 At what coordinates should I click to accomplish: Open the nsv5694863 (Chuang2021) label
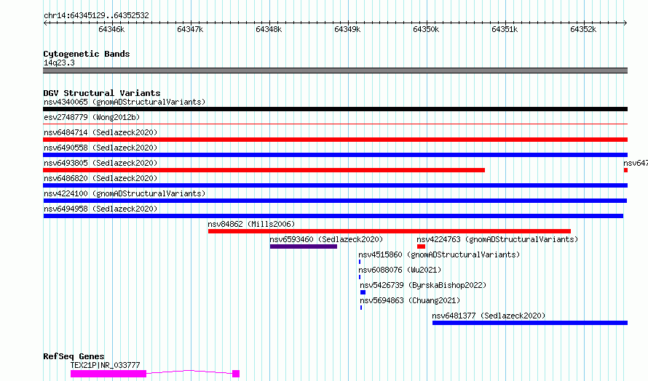[410, 300]
